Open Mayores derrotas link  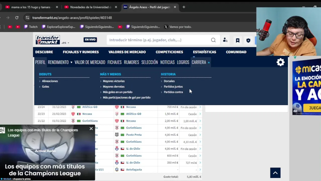pyautogui.click(x=114, y=86)
